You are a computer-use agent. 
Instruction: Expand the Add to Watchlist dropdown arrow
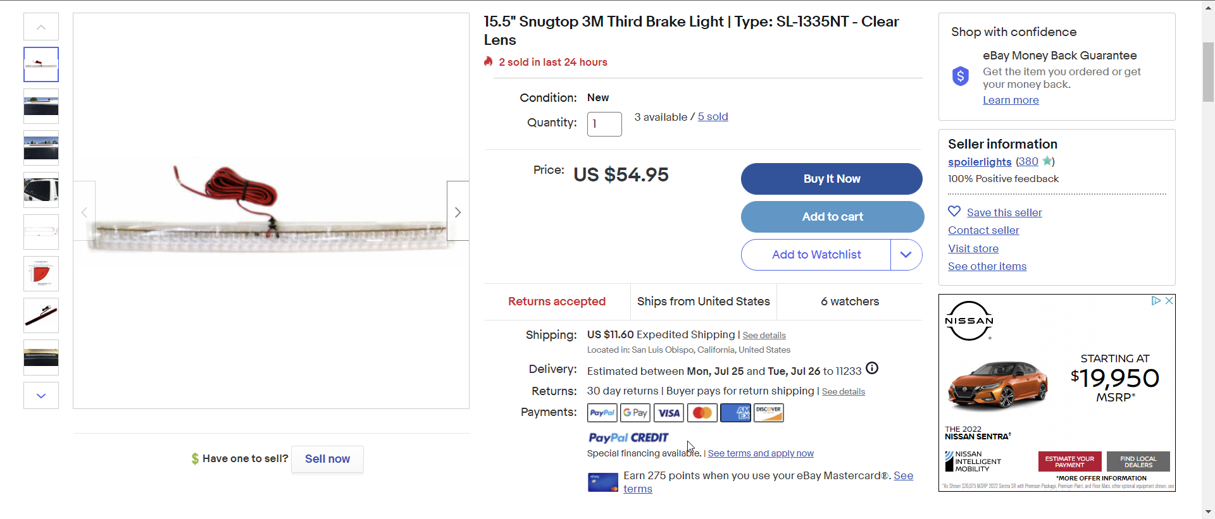click(906, 255)
